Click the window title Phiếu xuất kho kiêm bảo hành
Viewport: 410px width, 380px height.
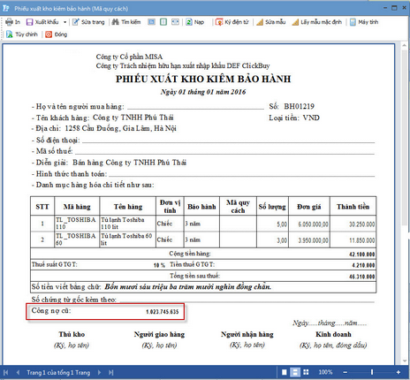click(x=72, y=9)
